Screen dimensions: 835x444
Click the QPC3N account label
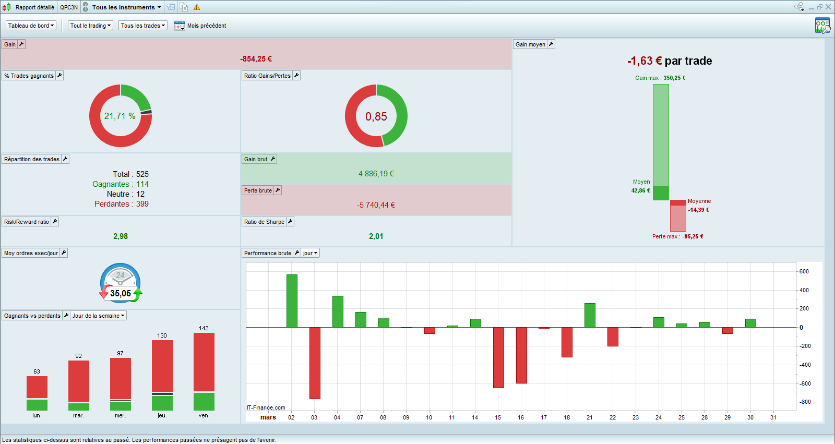(x=69, y=7)
